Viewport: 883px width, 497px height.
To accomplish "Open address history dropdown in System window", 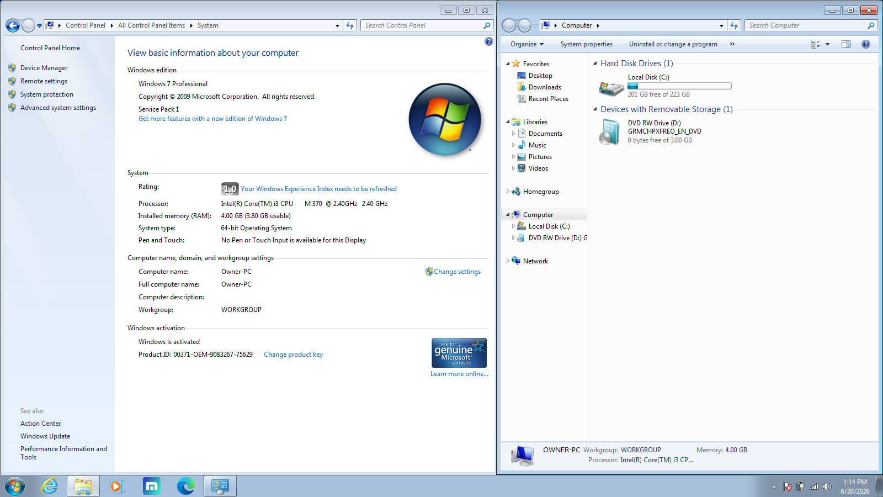I will [337, 25].
